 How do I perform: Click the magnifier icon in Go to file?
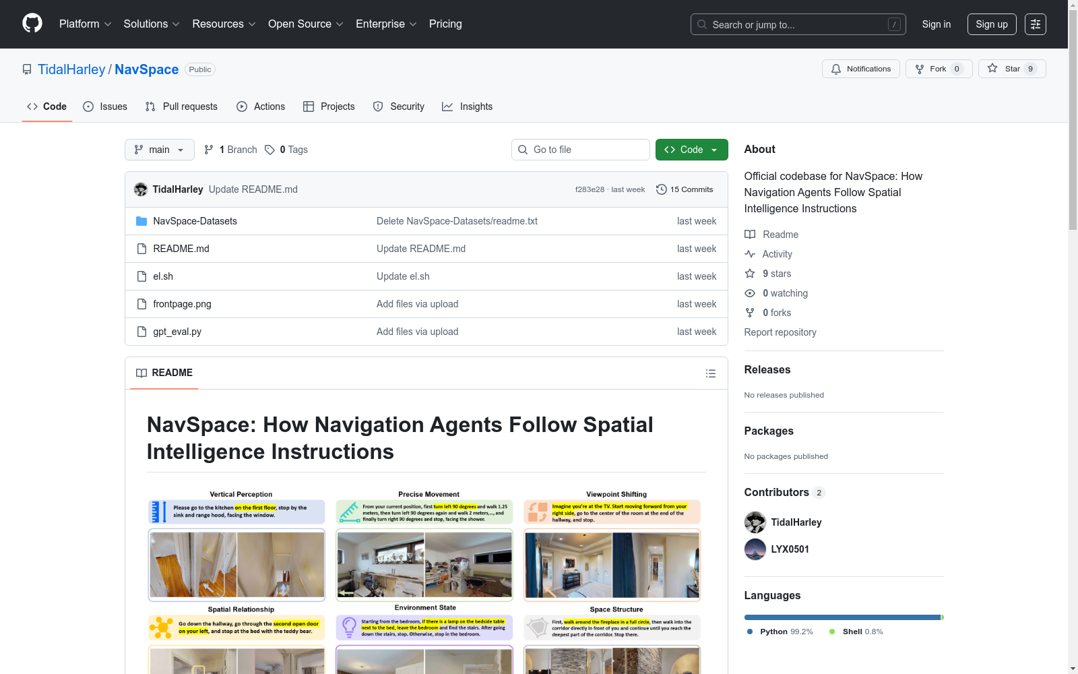pyautogui.click(x=523, y=150)
